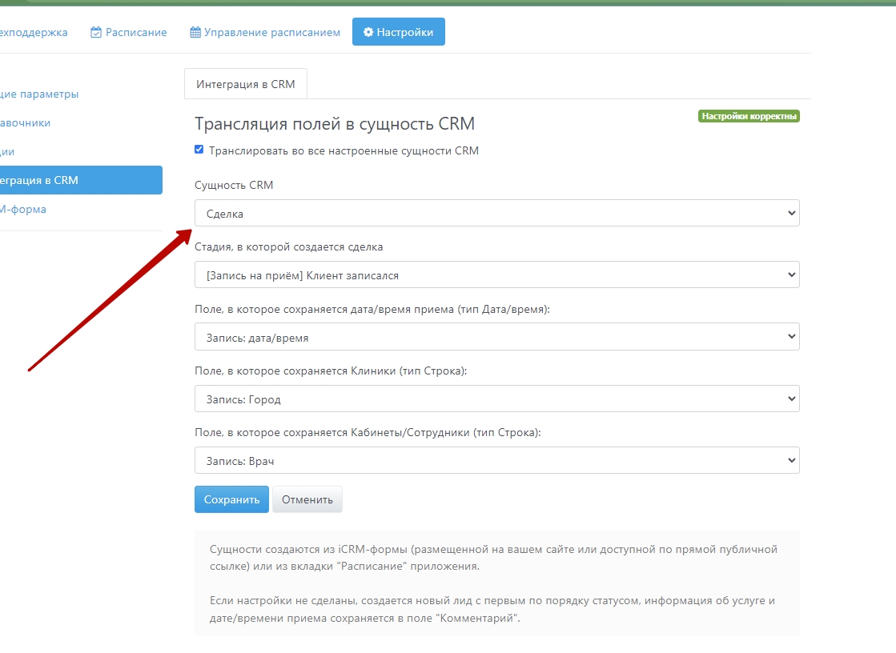896x653 pixels.
Task: Expand the Запись: Город clinic field dropdown
Action: pos(496,399)
